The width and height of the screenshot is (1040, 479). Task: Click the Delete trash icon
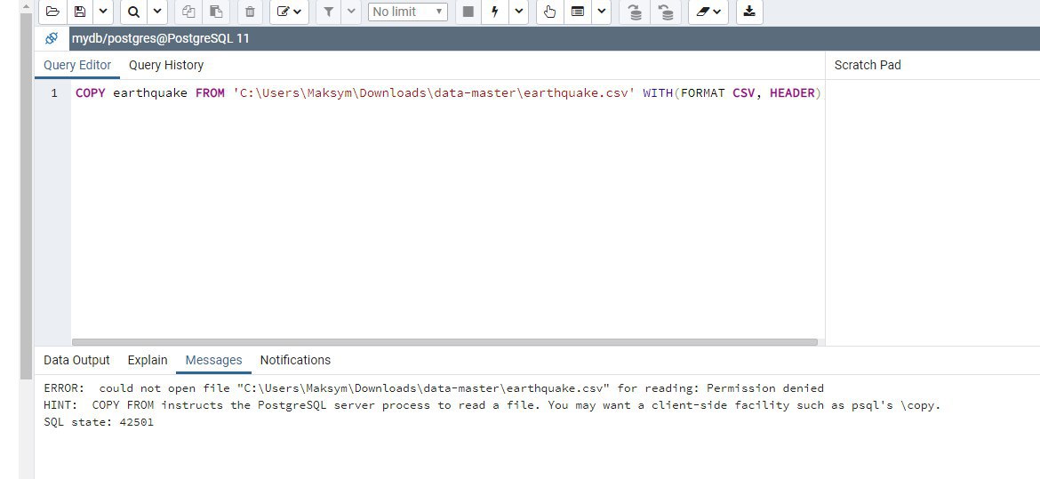pos(250,12)
